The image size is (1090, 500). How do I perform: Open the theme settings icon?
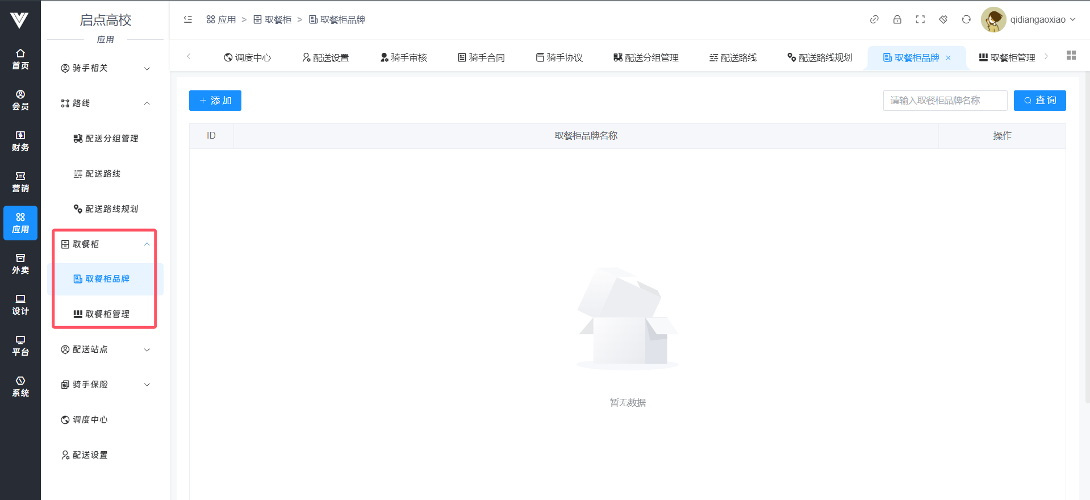click(943, 19)
